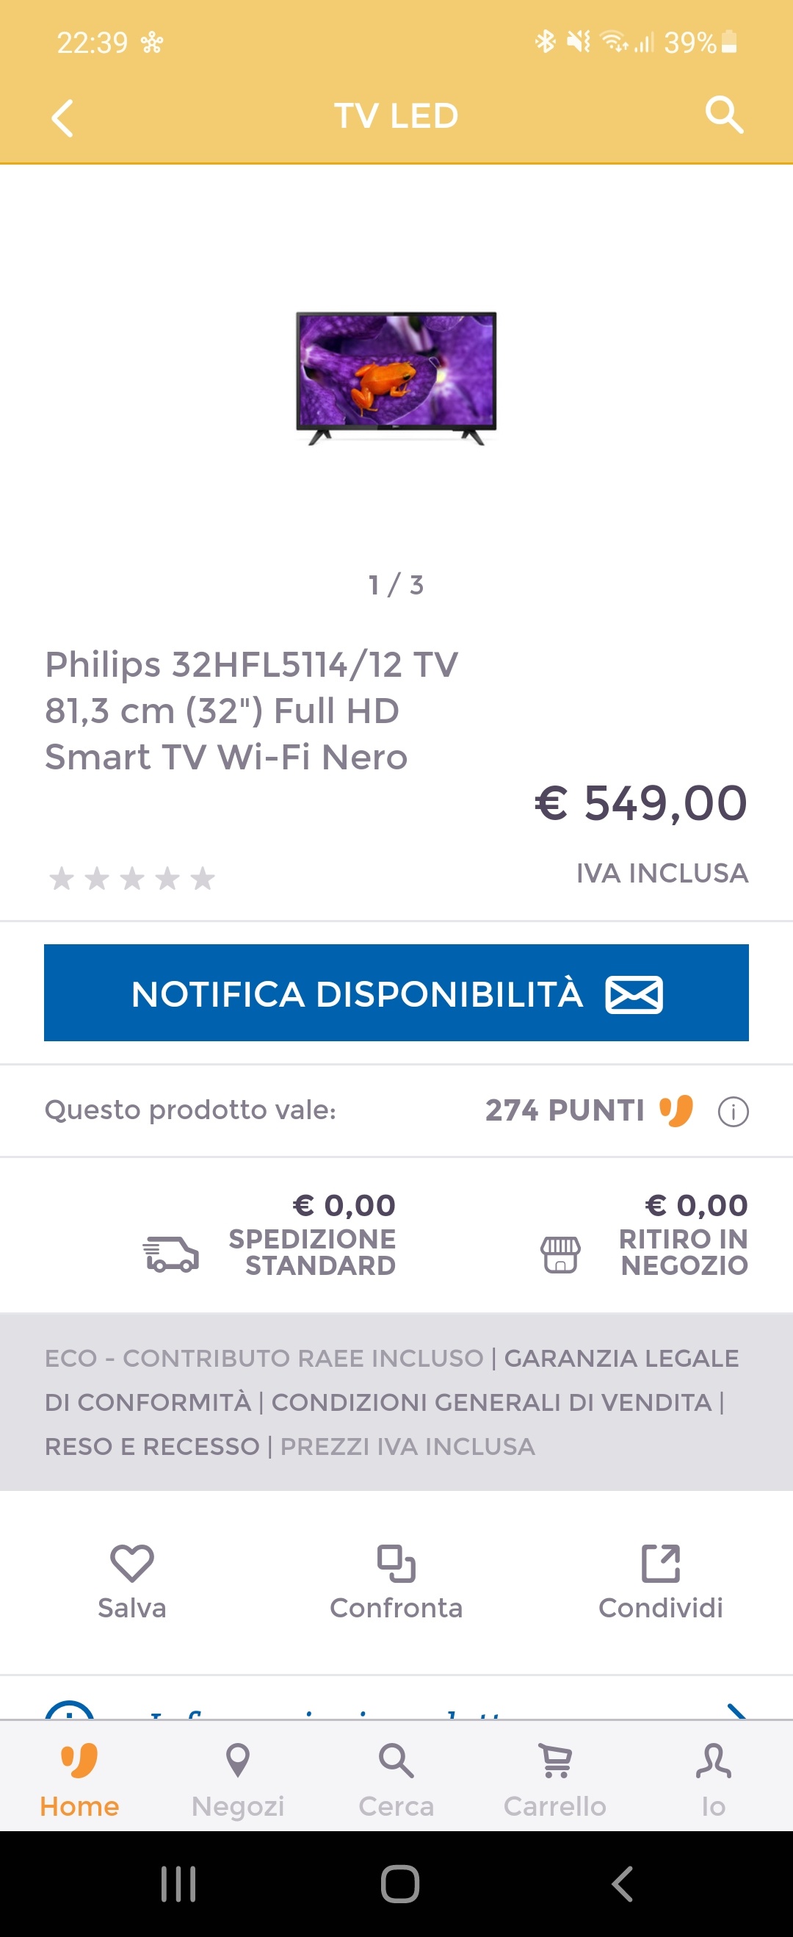Share product via Condividi icon
The width and height of the screenshot is (793, 1937).
(661, 1563)
